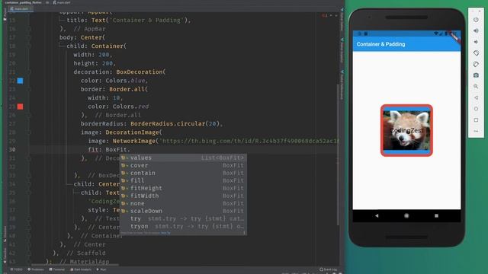Select 'fill' completion suggestion
The image size is (488, 274).
pyautogui.click(x=183, y=180)
